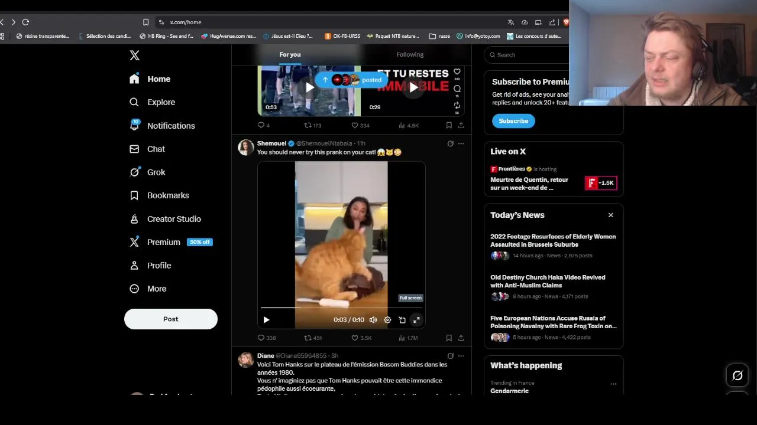The width and height of the screenshot is (757, 425).
Task: Open the floating Grok button
Action: pyautogui.click(x=737, y=375)
